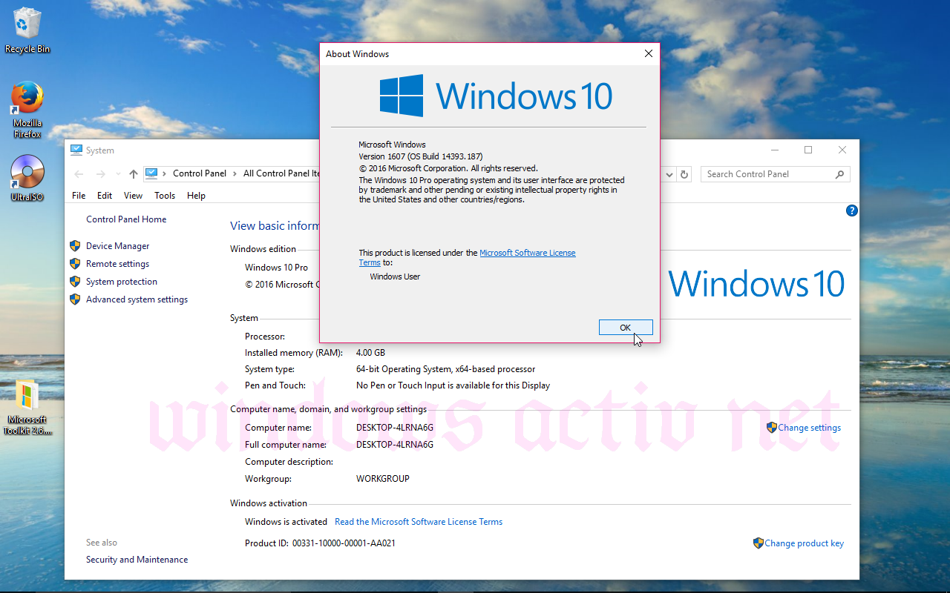The width and height of the screenshot is (950, 593).
Task: Select the 4.00 GB installed memory value
Action: pos(370,353)
